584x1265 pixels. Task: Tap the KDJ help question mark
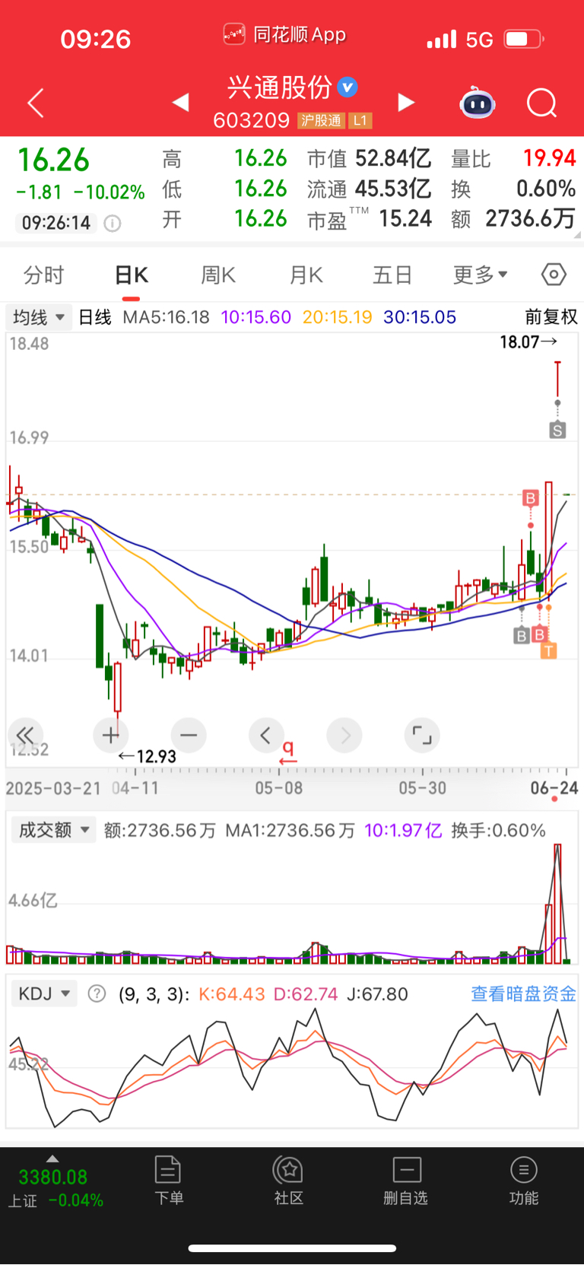pos(97,993)
